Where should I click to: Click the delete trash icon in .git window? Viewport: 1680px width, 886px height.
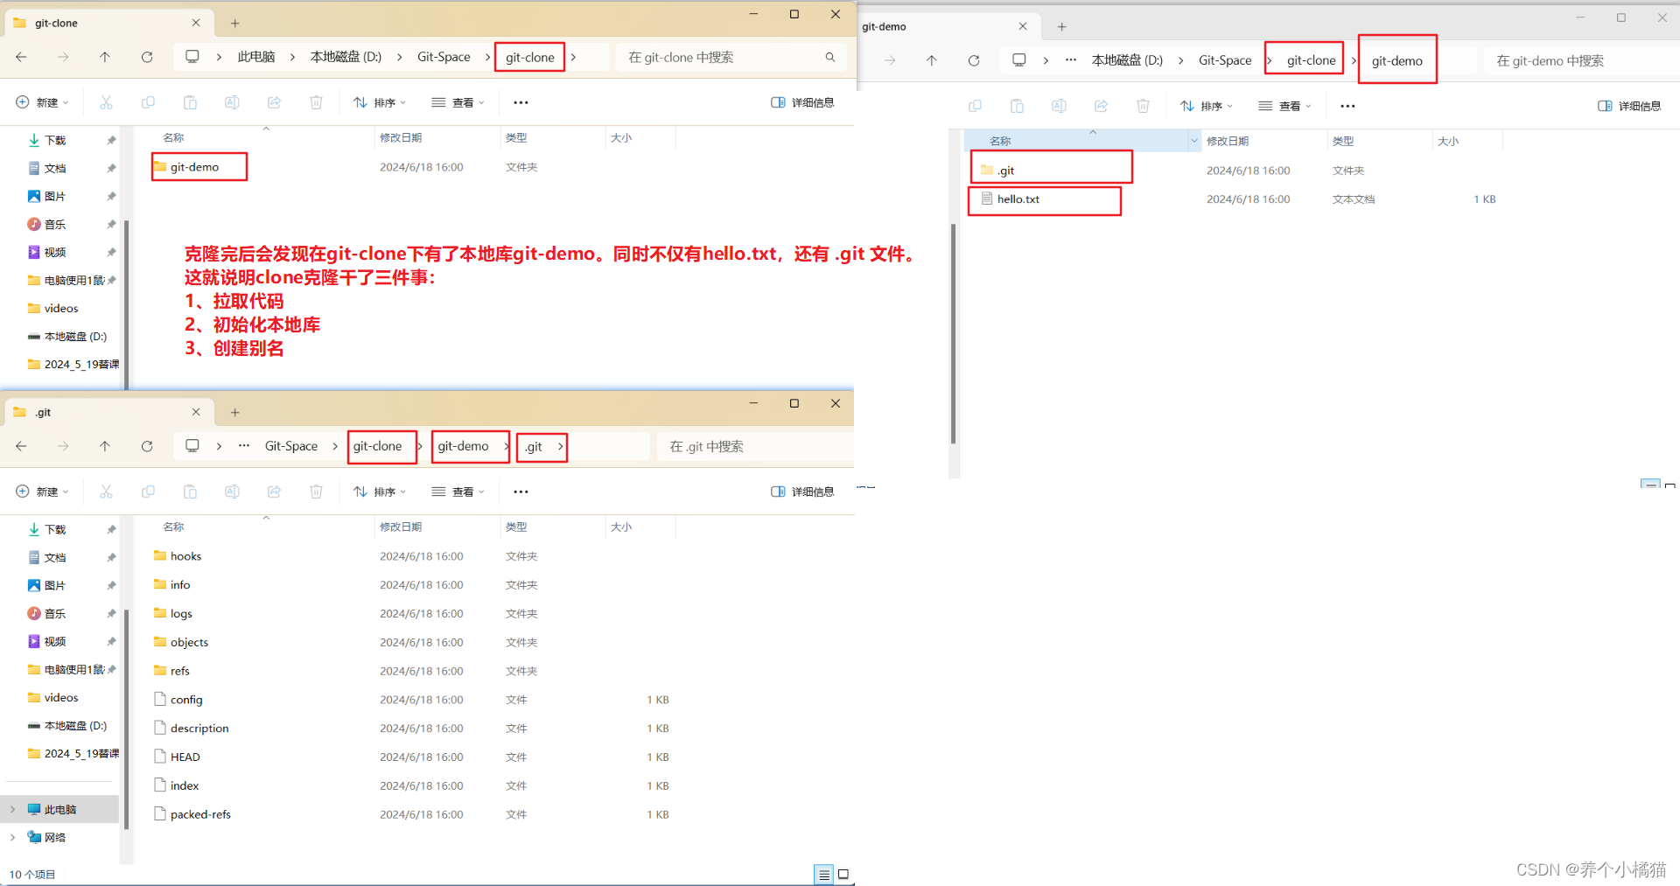tap(316, 492)
